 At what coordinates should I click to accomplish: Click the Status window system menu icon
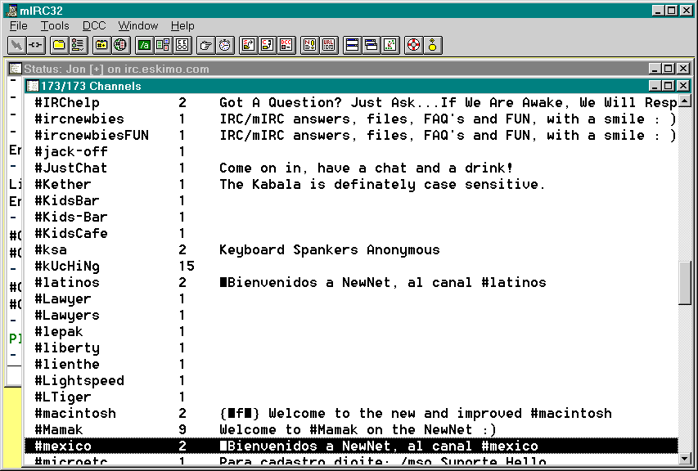pyautogui.click(x=16, y=69)
